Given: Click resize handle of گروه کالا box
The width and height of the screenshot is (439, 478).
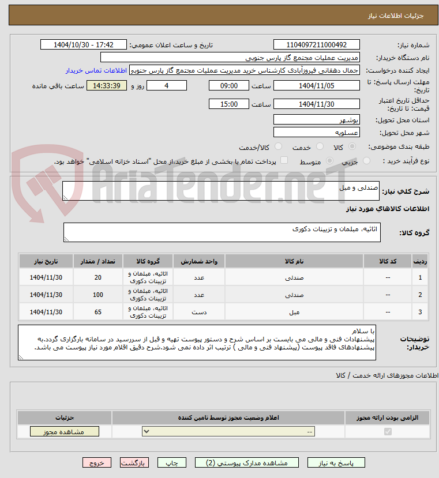Looking at the screenshot, I should pos(66,239).
